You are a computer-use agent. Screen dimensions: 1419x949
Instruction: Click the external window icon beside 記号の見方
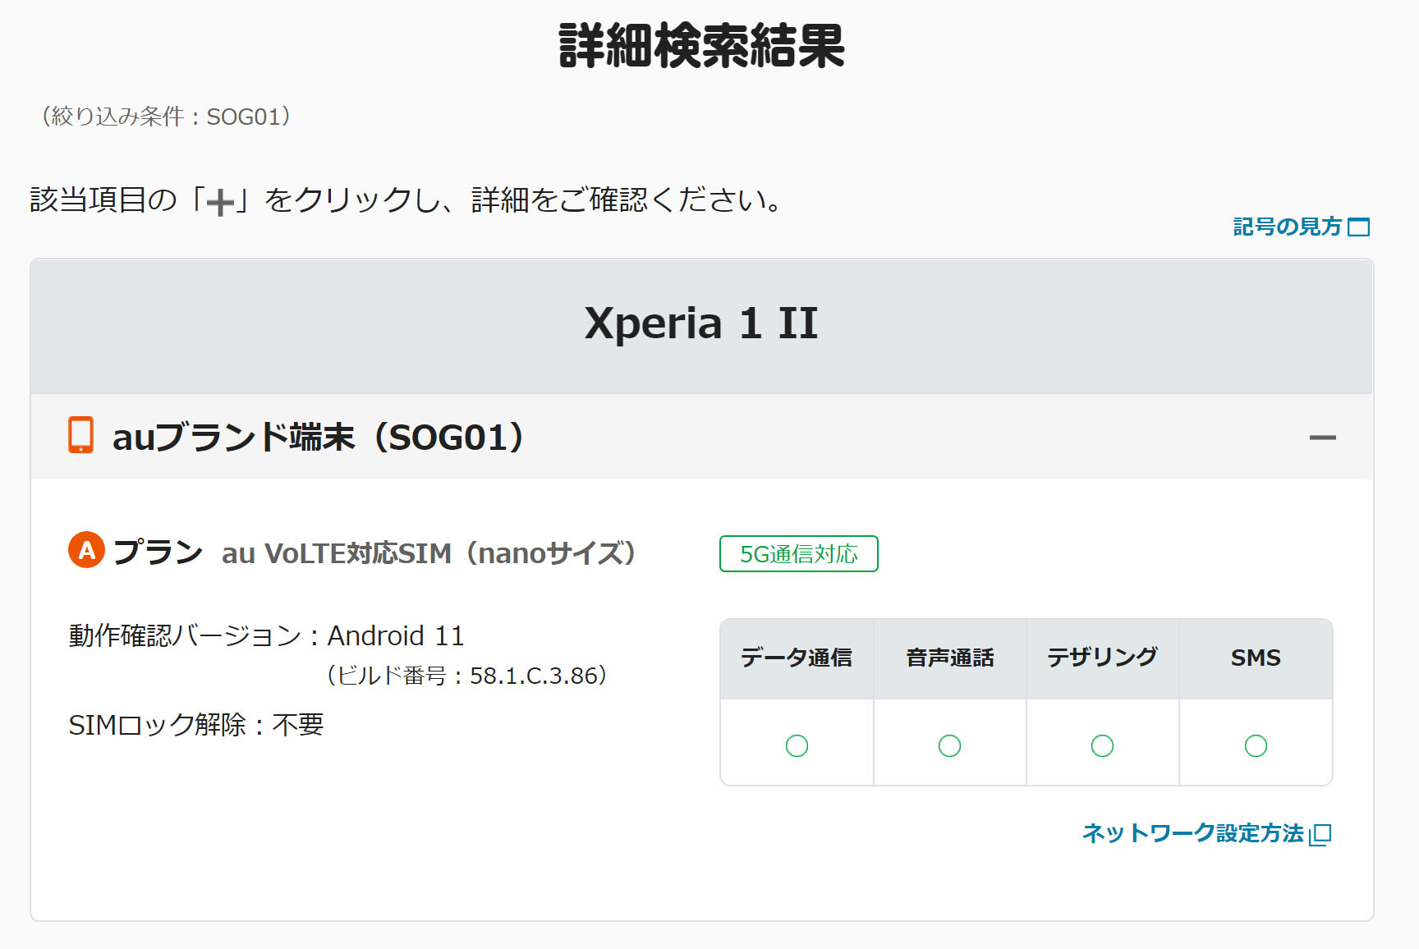(x=1359, y=227)
